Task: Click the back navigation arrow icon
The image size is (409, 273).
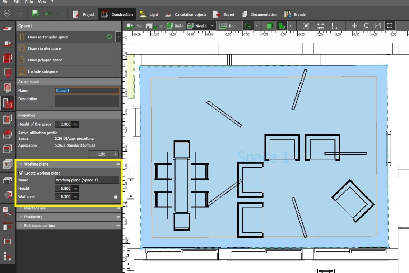Action: [7, 13]
